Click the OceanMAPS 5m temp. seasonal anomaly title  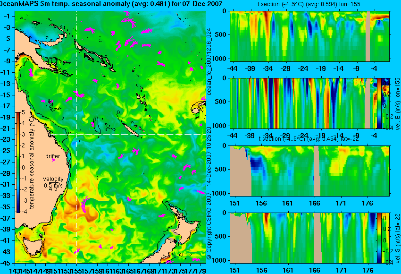111,4
